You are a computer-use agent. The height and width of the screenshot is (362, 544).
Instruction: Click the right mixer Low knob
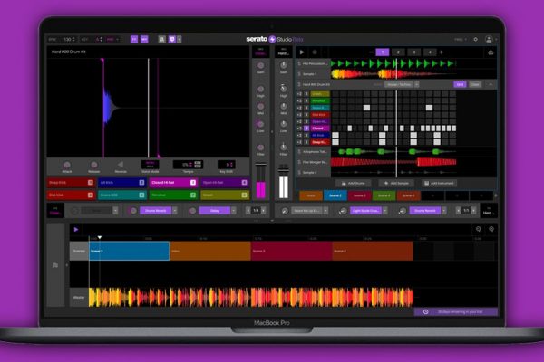(284, 124)
